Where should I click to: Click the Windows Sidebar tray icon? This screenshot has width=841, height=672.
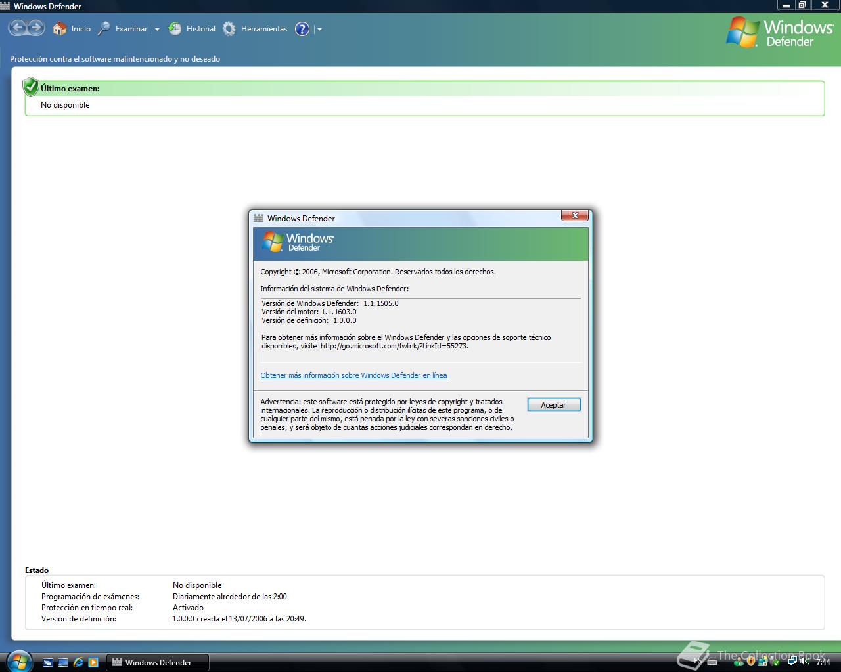[x=762, y=661]
